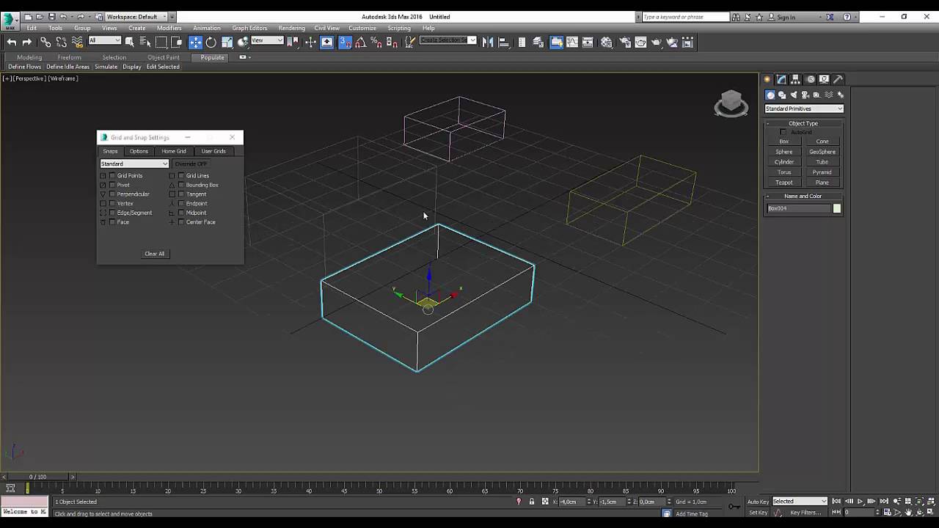Enable the Face snap checkbox
This screenshot has height=528, width=939.
112,222
